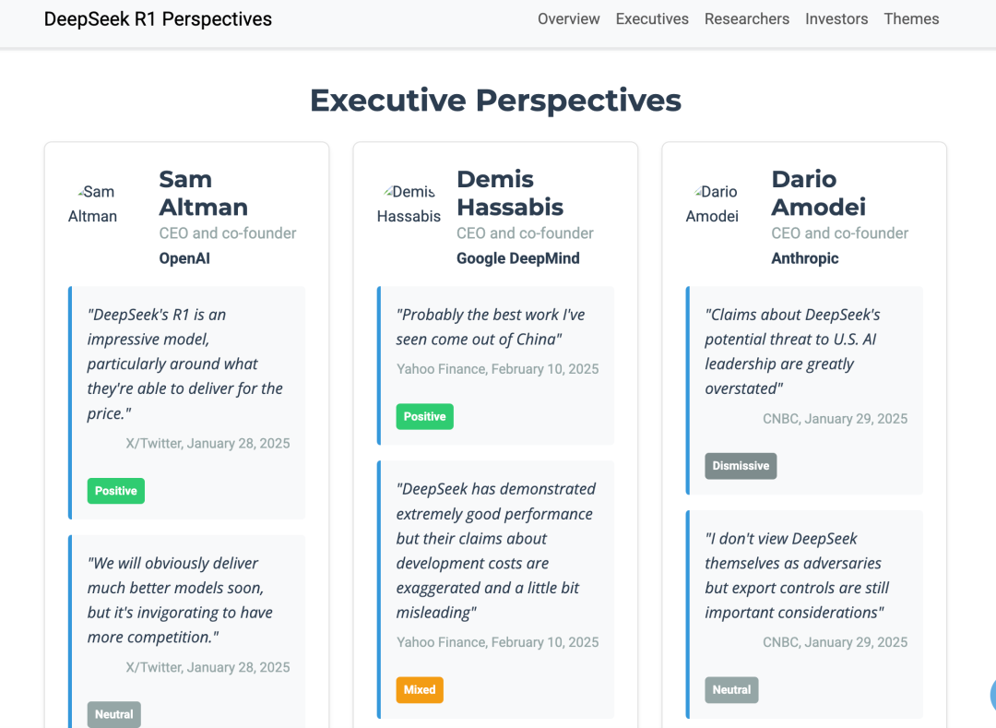Click the "Probably the best work" quote
The height and width of the screenshot is (728, 996).
(491, 327)
